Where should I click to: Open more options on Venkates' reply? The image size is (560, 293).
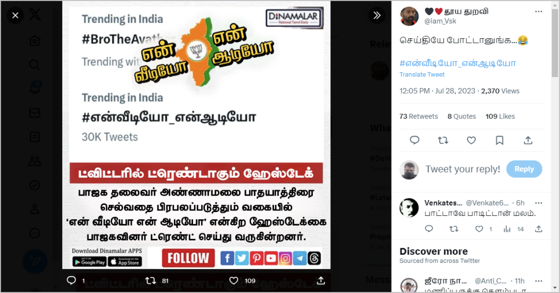pos(538,203)
